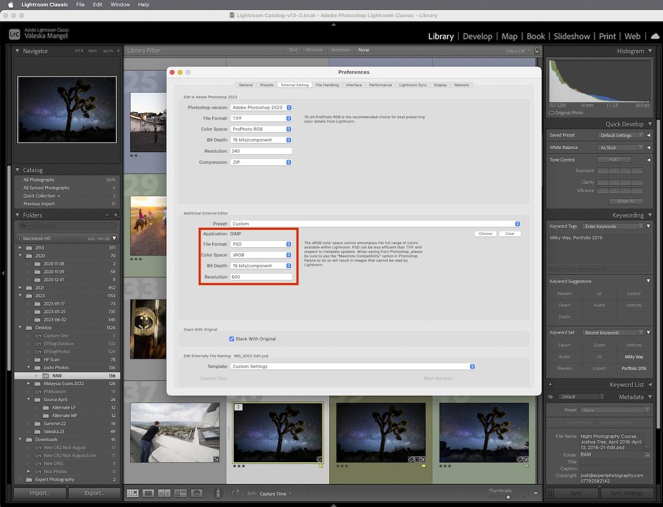Enable the Stack With Original checkbox
This screenshot has height=507, width=663.
(230, 339)
